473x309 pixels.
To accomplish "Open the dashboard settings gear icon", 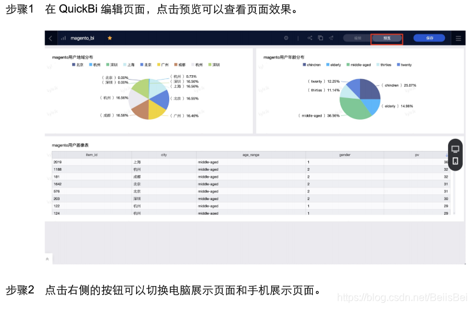I will pyautogui.click(x=286, y=38).
